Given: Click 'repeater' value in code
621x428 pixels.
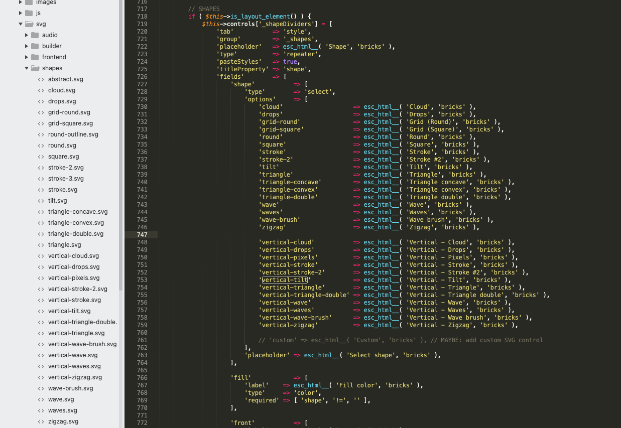Looking at the screenshot, I should (x=301, y=54).
